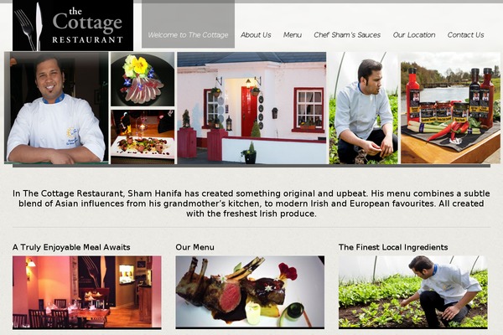Image resolution: width=503 pixels, height=335 pixels.
Task: Open the Our Menu heading link
Action: tap(194, 247)
